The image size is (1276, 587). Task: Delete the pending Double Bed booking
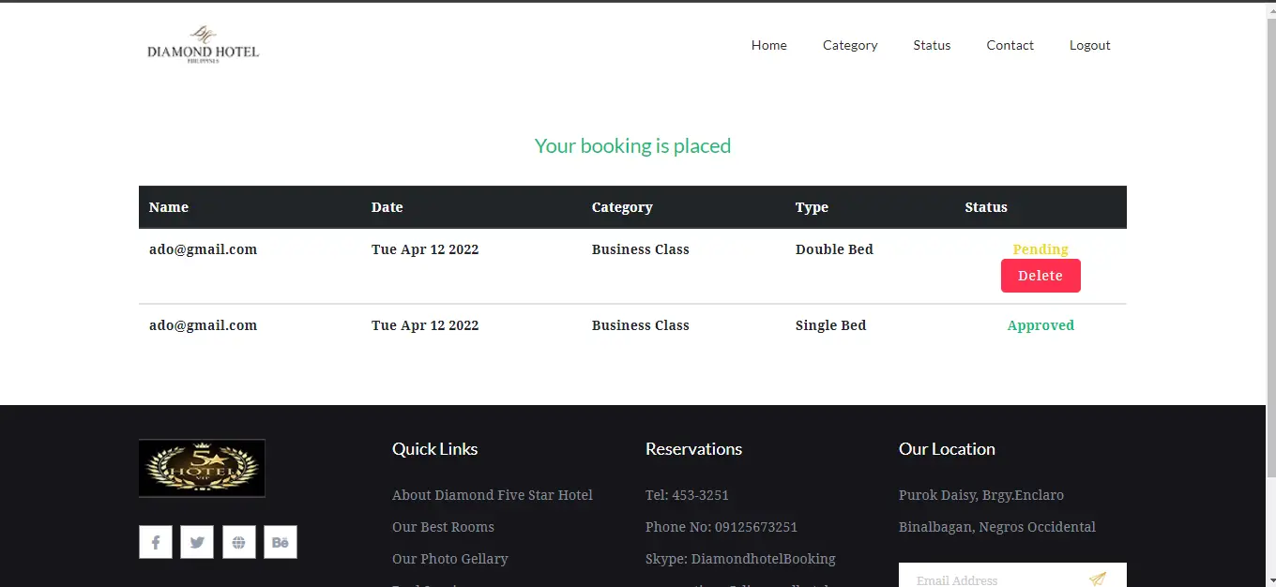[x=1041, y=276]
